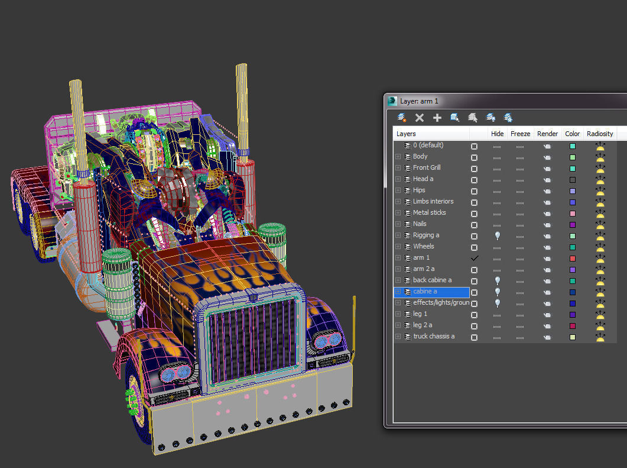The image size is (627, 468).
Task: Expand the Rigging a layer
Action: 398,235
